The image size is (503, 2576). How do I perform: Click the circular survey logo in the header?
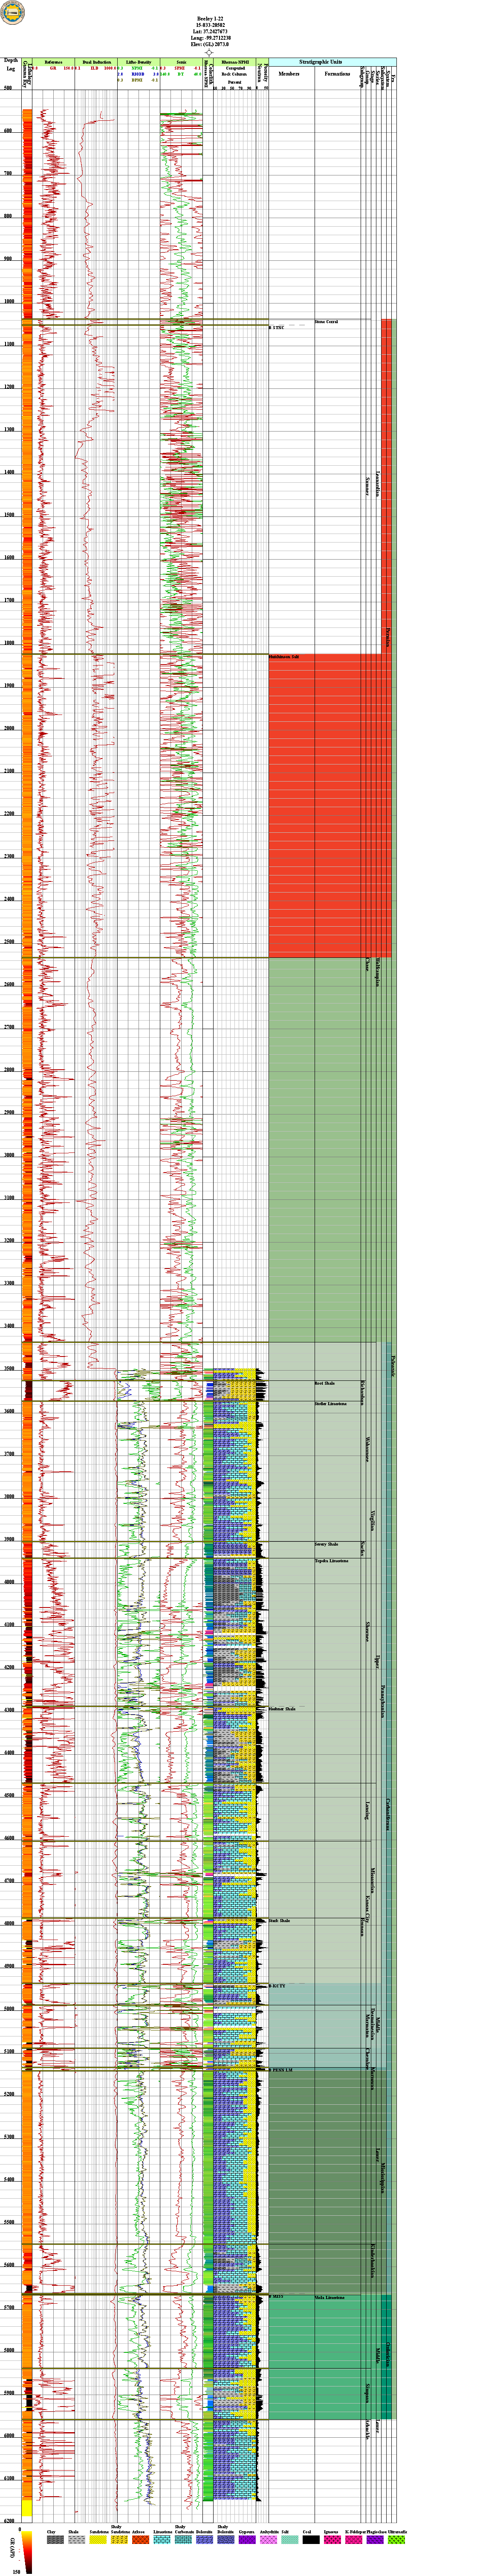(13, 13)
